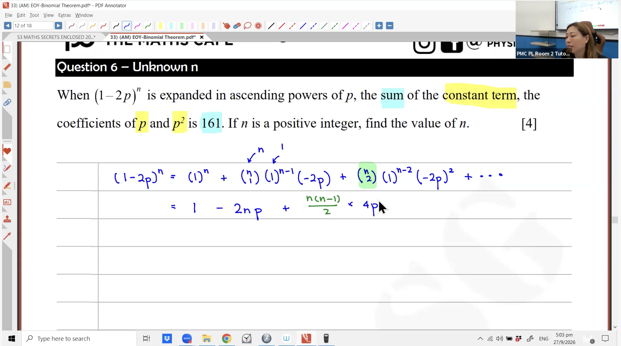This screenshot has height=346, width=621.
Task: Select the solid magenta line tool
Action: 345,26
